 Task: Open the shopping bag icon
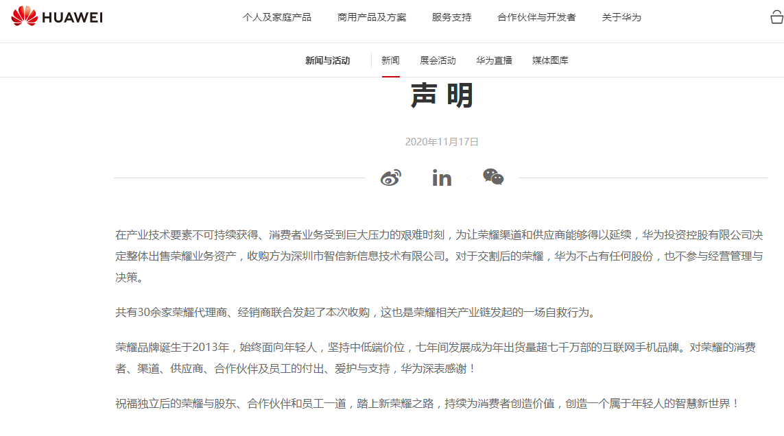776,17
